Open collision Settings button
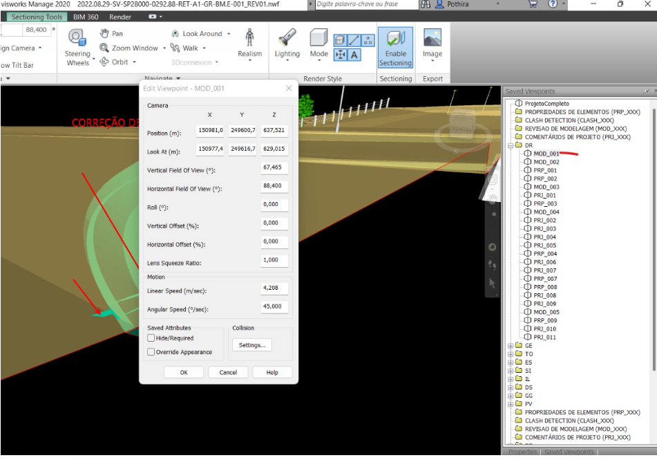This screenshot has width=657, height=460. [251, 344]
